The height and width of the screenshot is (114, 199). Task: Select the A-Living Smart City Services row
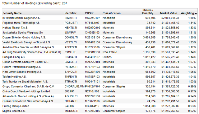coord(100,52)
